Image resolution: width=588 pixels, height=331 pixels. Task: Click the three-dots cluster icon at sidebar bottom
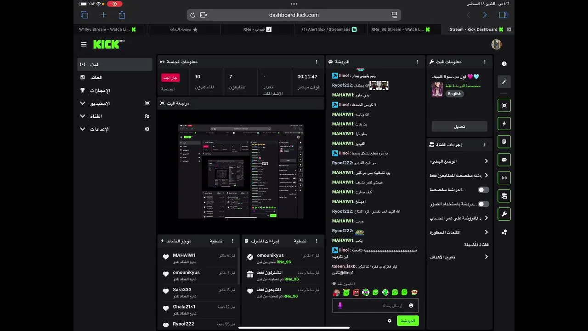click(504, 232)
